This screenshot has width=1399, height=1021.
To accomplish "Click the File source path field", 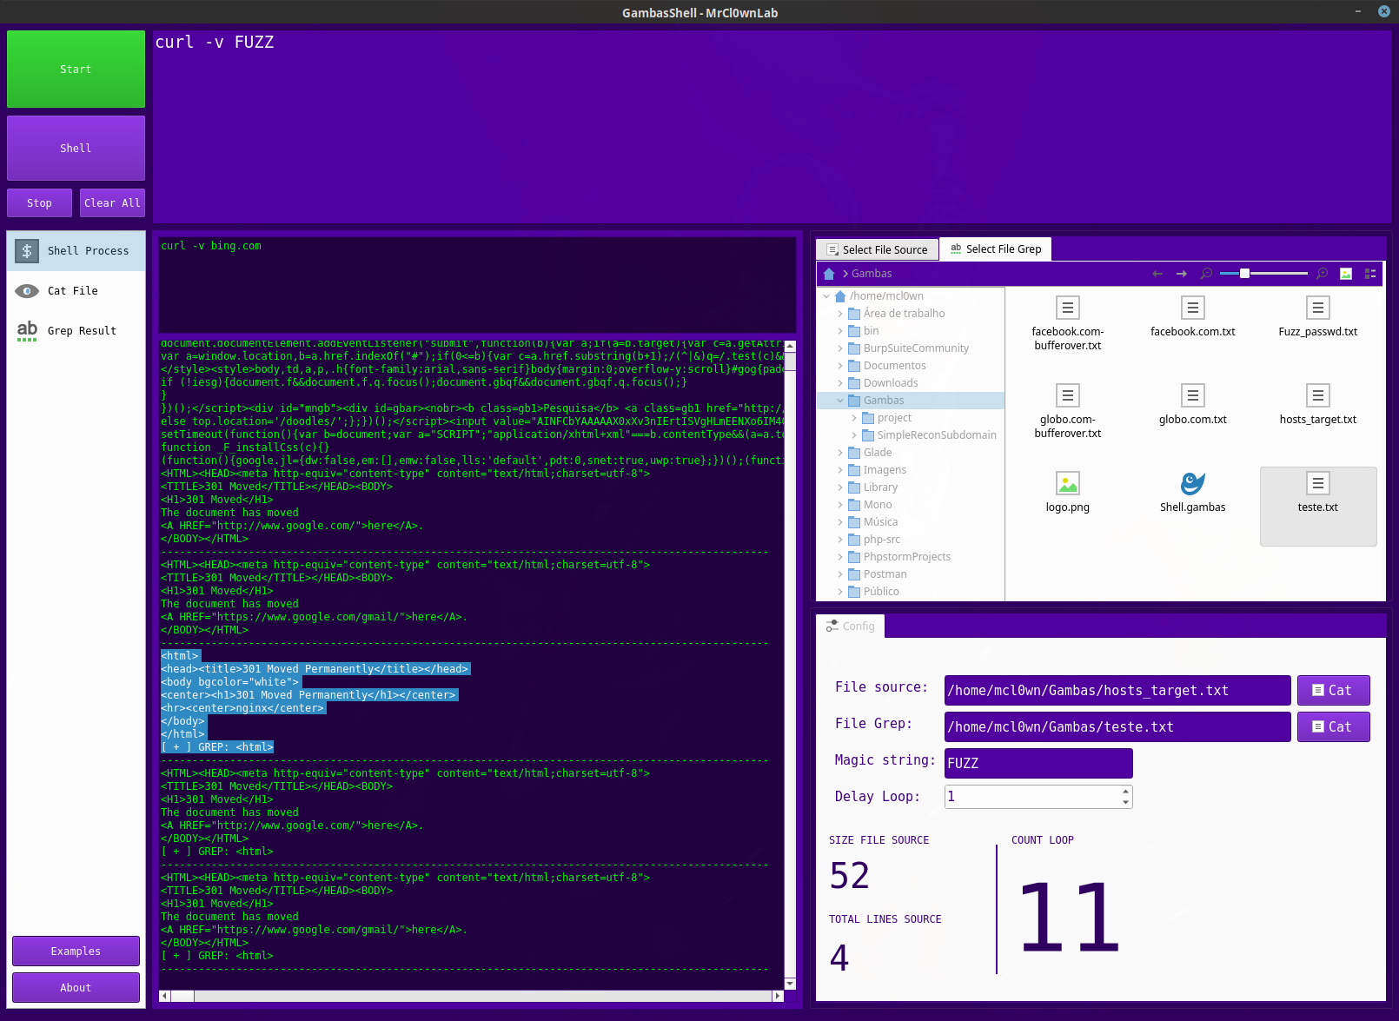I will [x=1117, y=691].
